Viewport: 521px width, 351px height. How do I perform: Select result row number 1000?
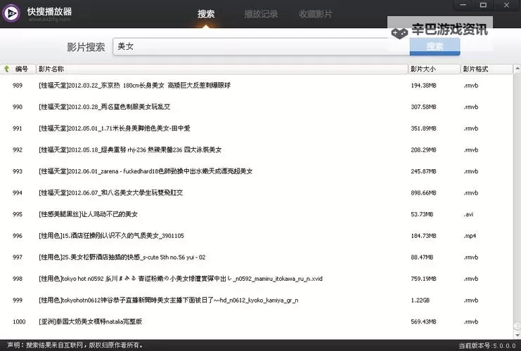click(x=257, y=322)
